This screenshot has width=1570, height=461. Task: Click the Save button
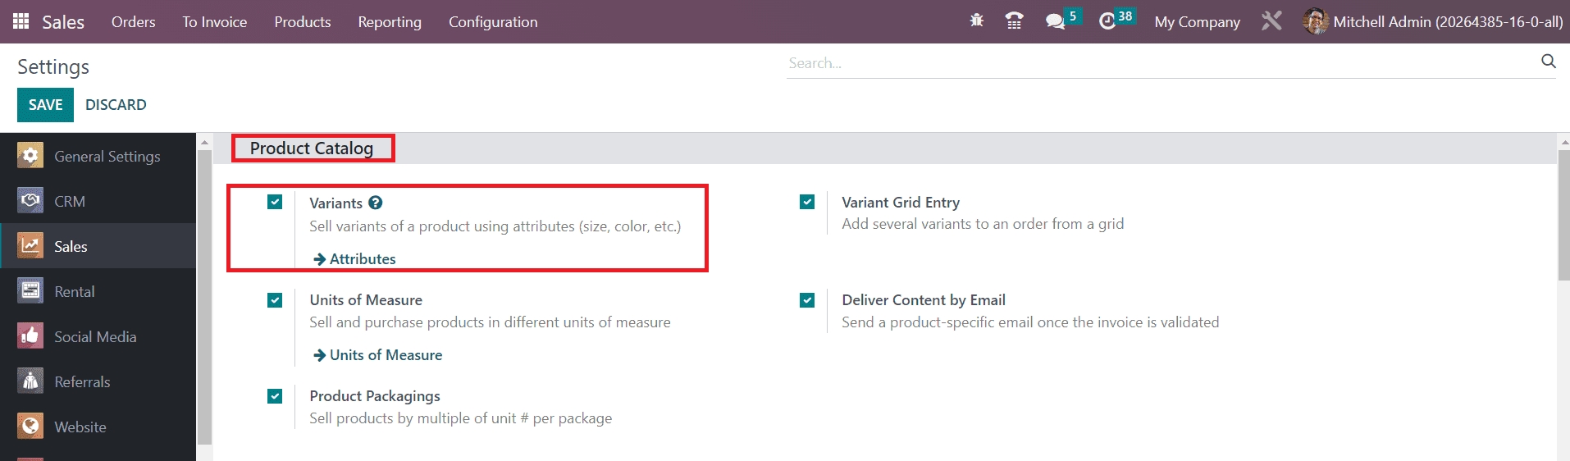point(45,105)
